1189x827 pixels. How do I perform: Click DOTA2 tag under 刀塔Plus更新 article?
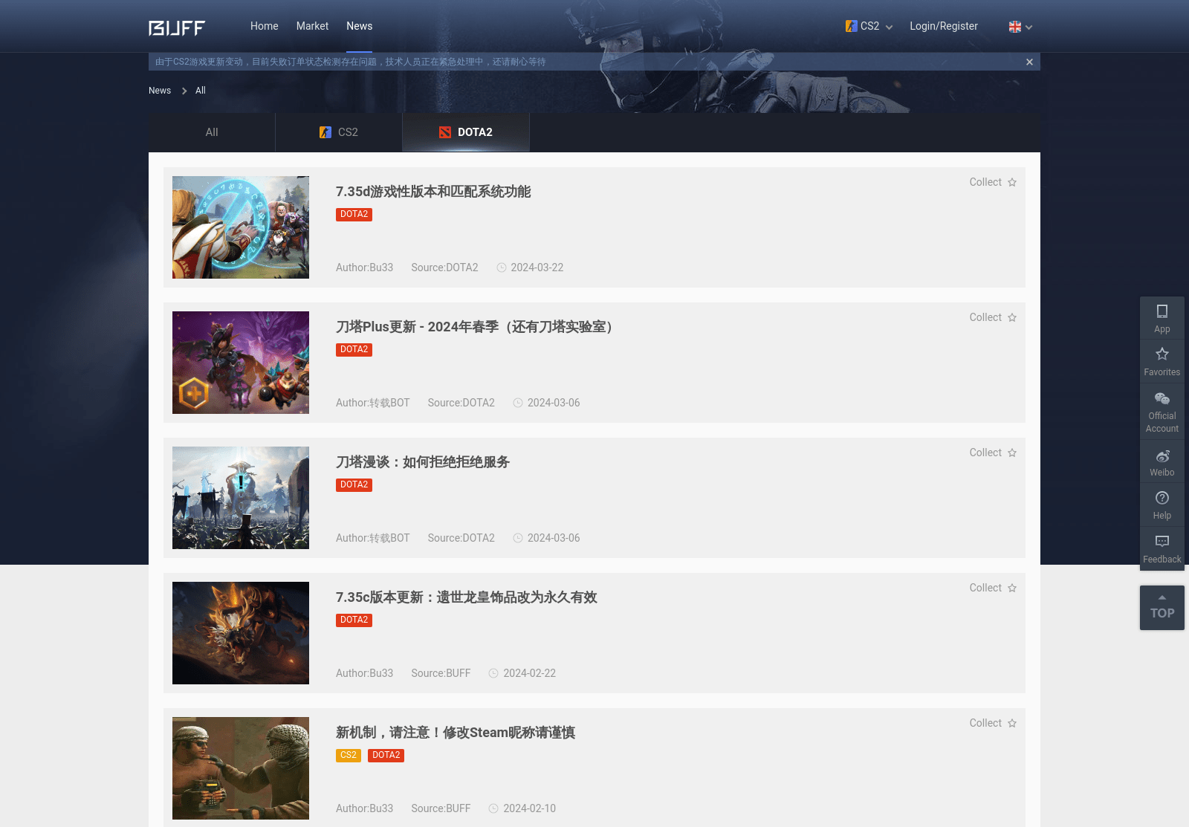point(354,349)
